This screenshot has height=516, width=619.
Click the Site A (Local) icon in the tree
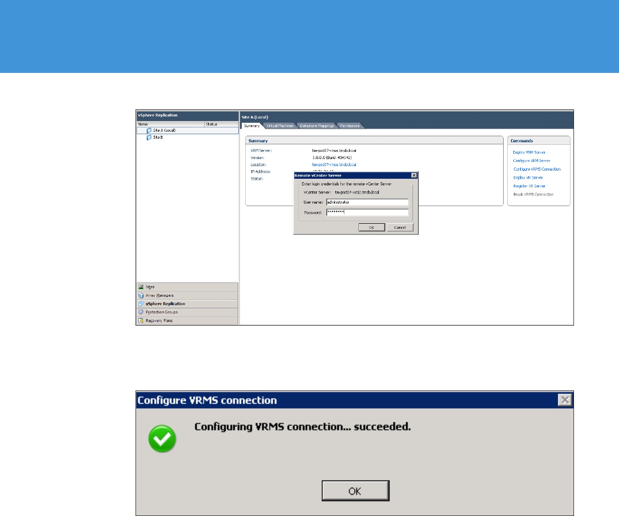149,131
